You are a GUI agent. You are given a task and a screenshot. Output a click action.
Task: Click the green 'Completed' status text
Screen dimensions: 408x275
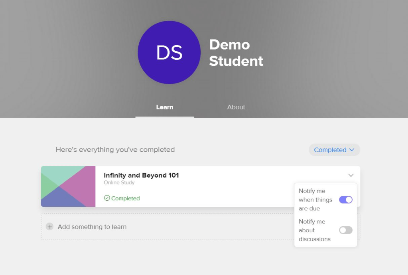[x=125, y=198]
